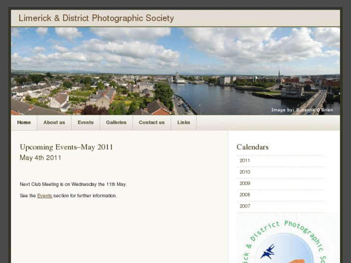View the 2009 calendar entry
This screenshot has height=263, width=351.
click(245, 183)
